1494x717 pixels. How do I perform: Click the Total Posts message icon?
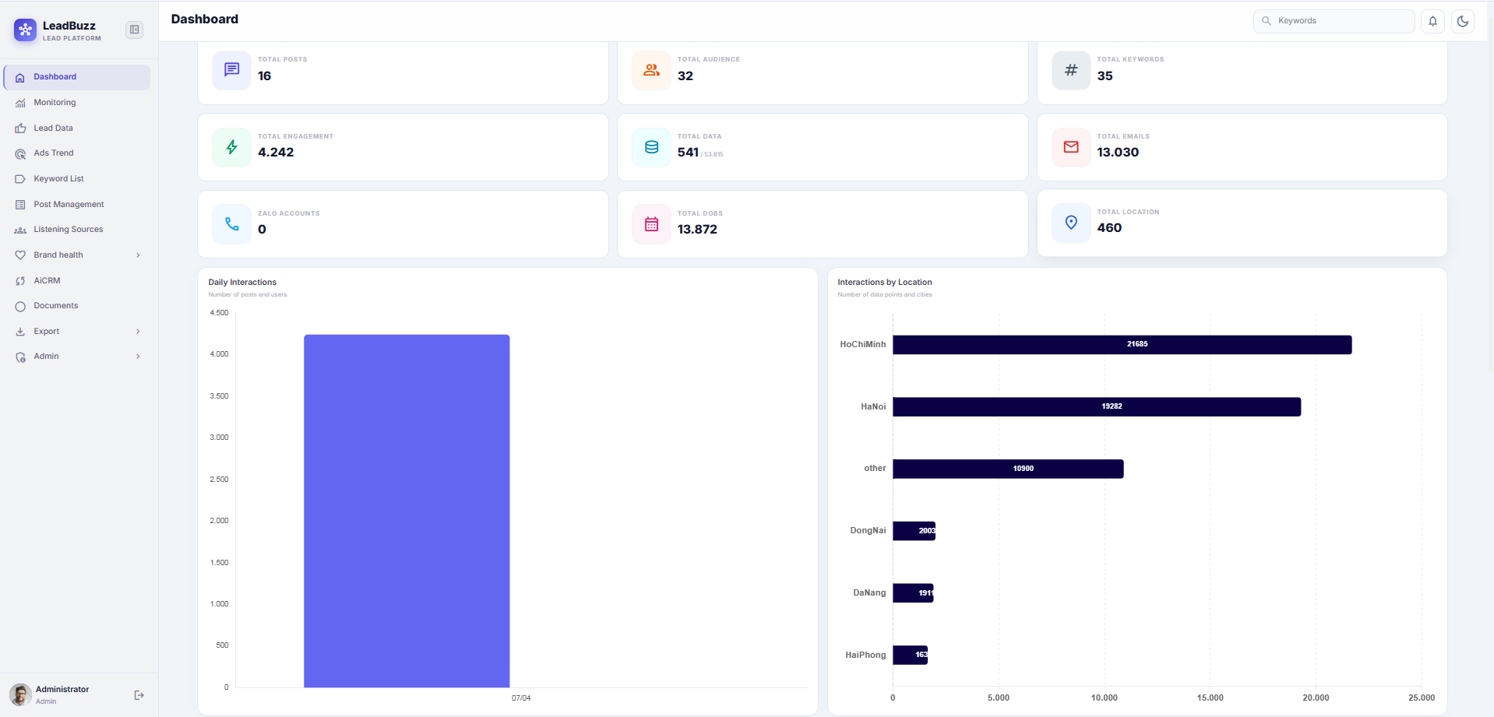tap(232, 70)
